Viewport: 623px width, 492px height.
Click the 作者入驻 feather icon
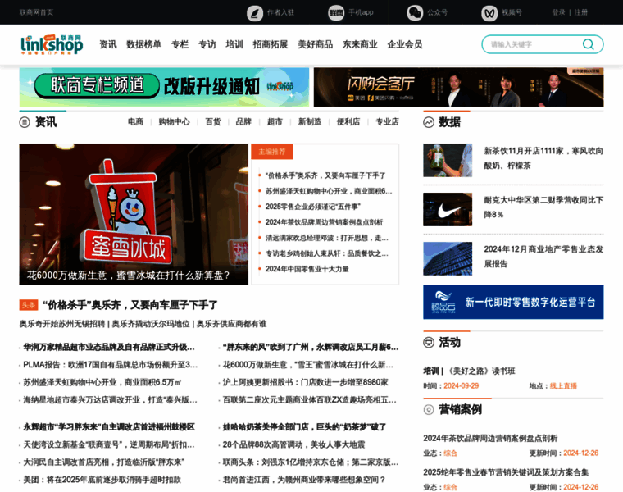click(255, 13)
